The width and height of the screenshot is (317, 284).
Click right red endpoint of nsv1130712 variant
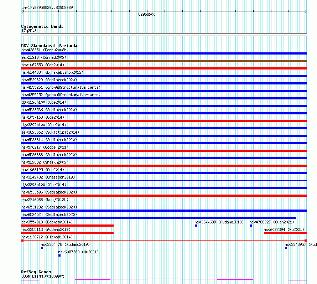tap(306, 241)
